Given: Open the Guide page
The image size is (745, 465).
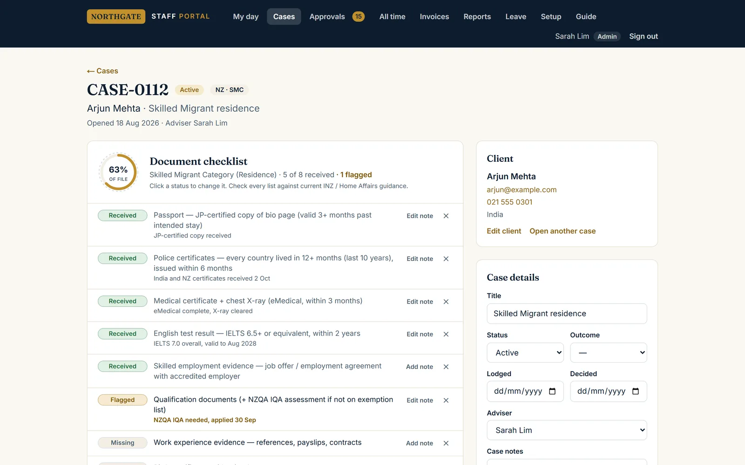Looking at the screenshot, I should click(586, 16).
